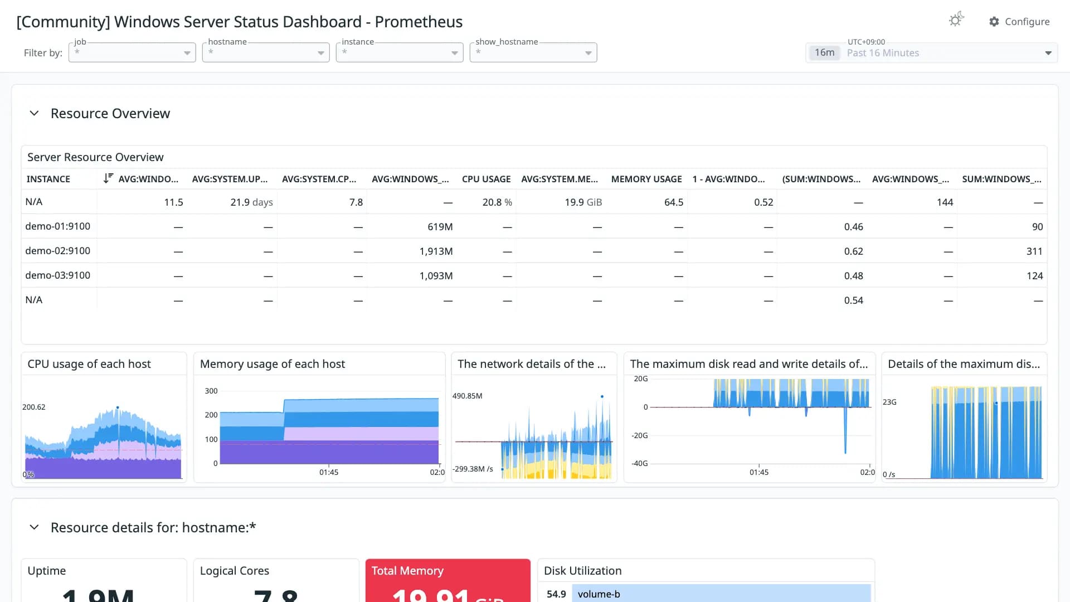Click the dashboard title text
Image resolution: width=1070 pixels, height=602 pixels.
(x=240, y=22)
